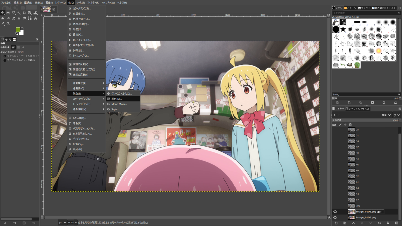Select the Warp Transform tool
This screenshot has width=402, height=226.
35,13
